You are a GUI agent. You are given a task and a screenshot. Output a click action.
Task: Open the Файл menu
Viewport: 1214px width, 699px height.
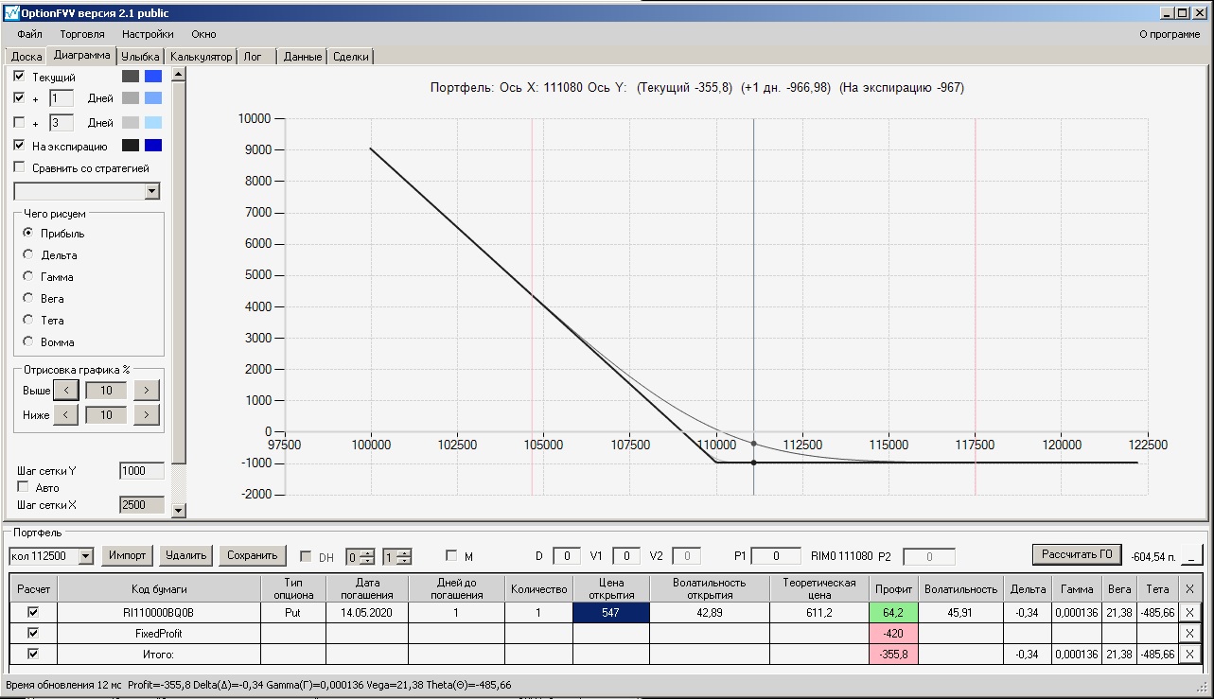pos(29,34)
